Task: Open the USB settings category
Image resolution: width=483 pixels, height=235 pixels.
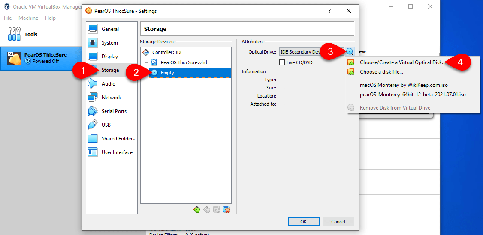Action: 112,125
